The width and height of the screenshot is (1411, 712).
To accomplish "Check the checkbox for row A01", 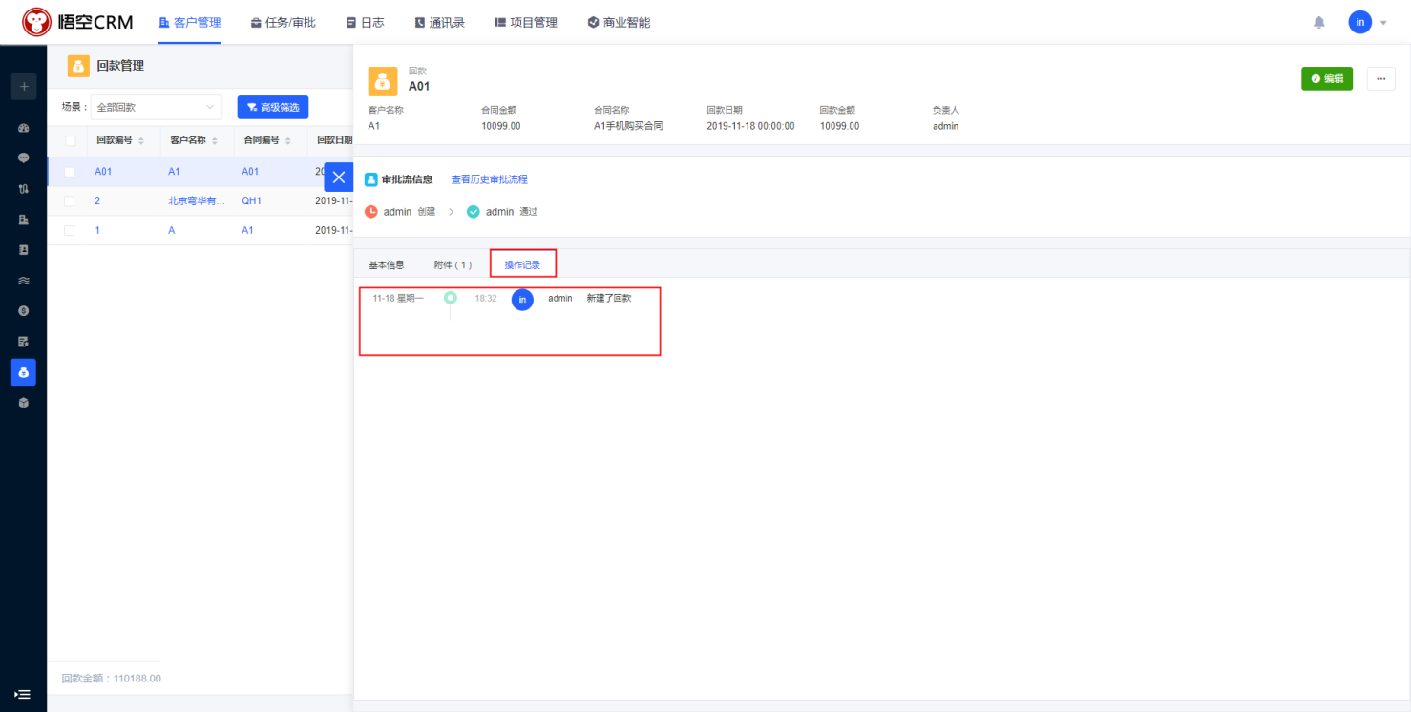I will [x=69, y=172].
